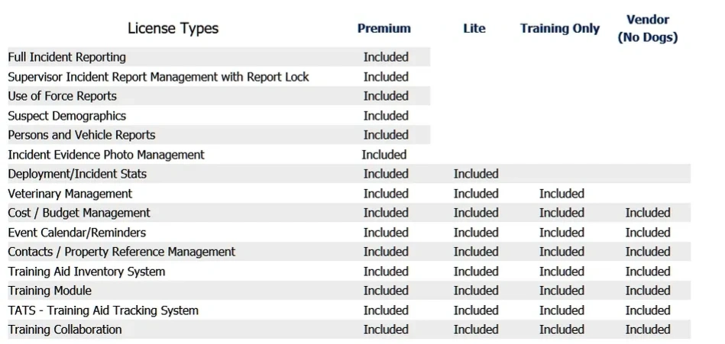
Task: Select the Use of Force Reports row
Action: (x=63, y=96)
